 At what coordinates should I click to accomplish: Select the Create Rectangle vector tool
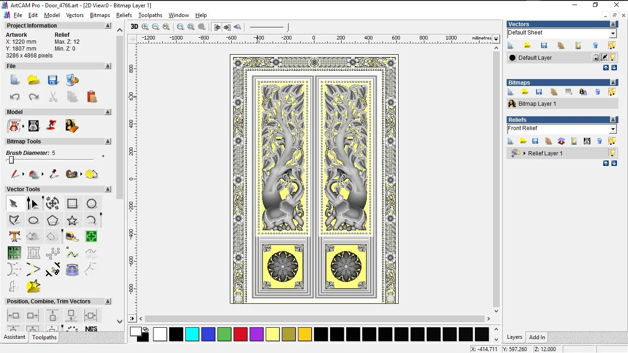pos(72,204)
